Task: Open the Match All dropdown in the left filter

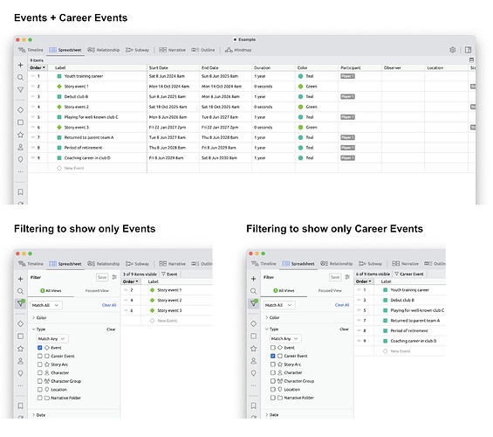Action: pos(46,305)
